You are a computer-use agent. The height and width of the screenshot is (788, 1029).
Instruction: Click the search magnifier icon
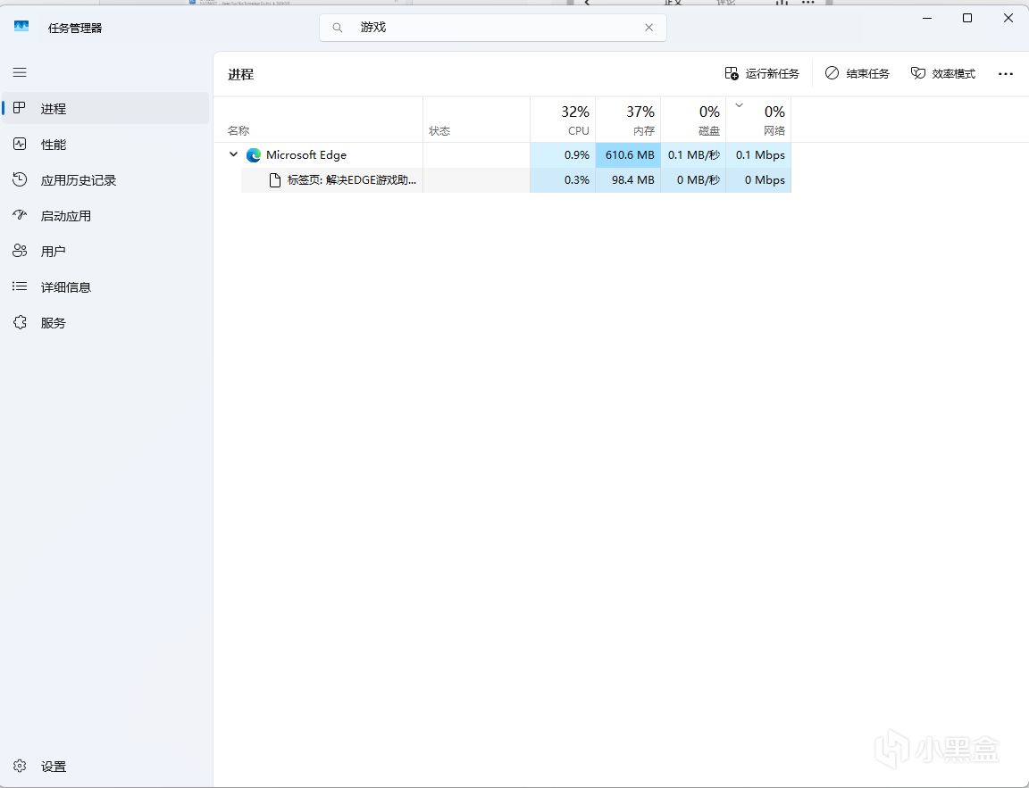tap(338, 28)
